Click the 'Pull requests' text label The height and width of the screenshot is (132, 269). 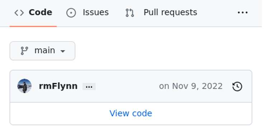(x=170, y=12)
